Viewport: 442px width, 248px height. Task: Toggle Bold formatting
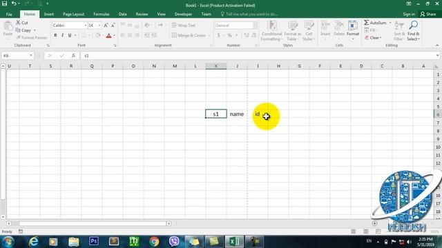coord(55,35)
